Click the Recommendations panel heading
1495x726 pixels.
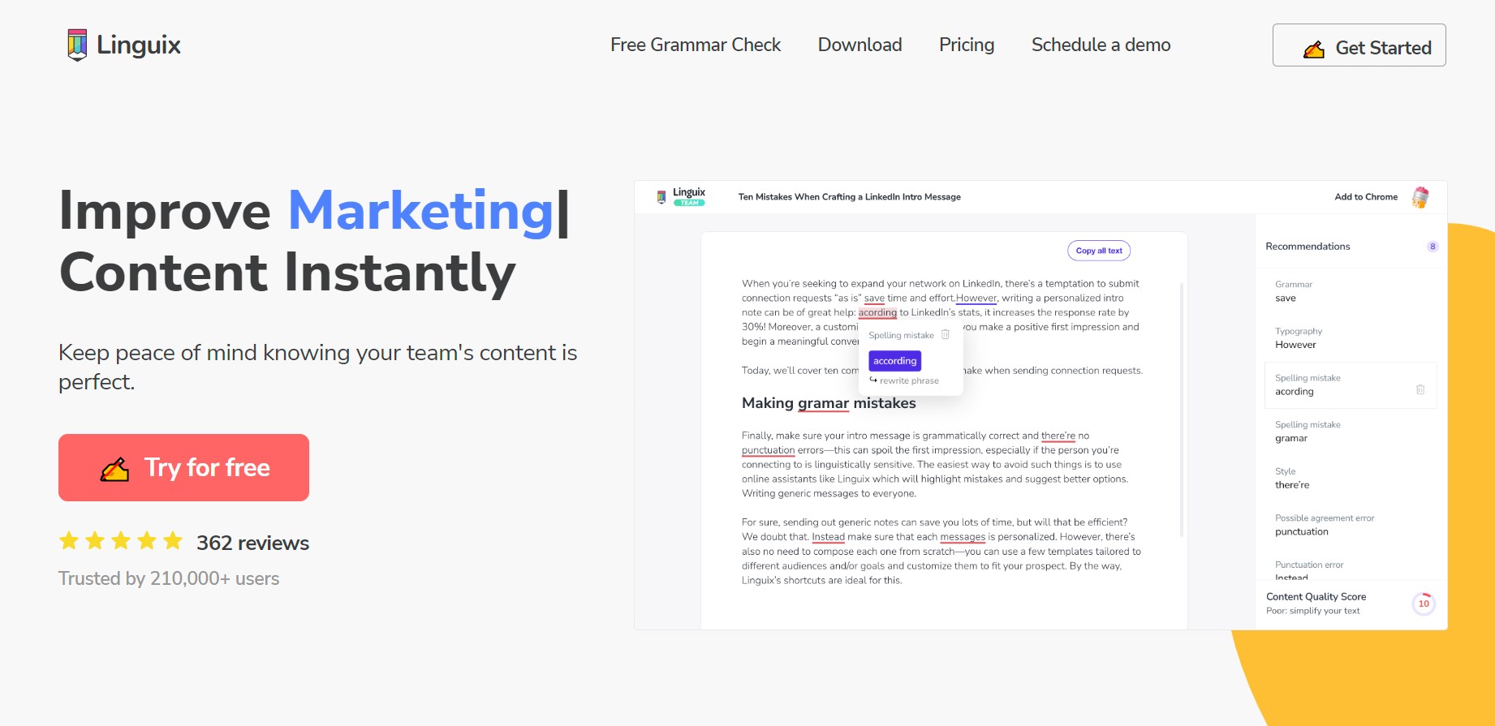coord(1308,247)
